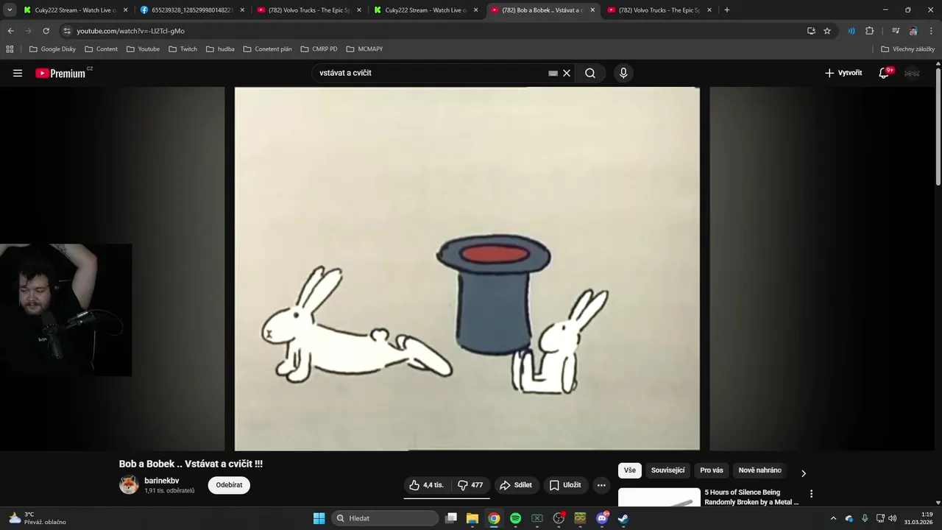The image size is (942, 530).
Task: Open Content bookmark folder
Action: [x=101, y=49]
